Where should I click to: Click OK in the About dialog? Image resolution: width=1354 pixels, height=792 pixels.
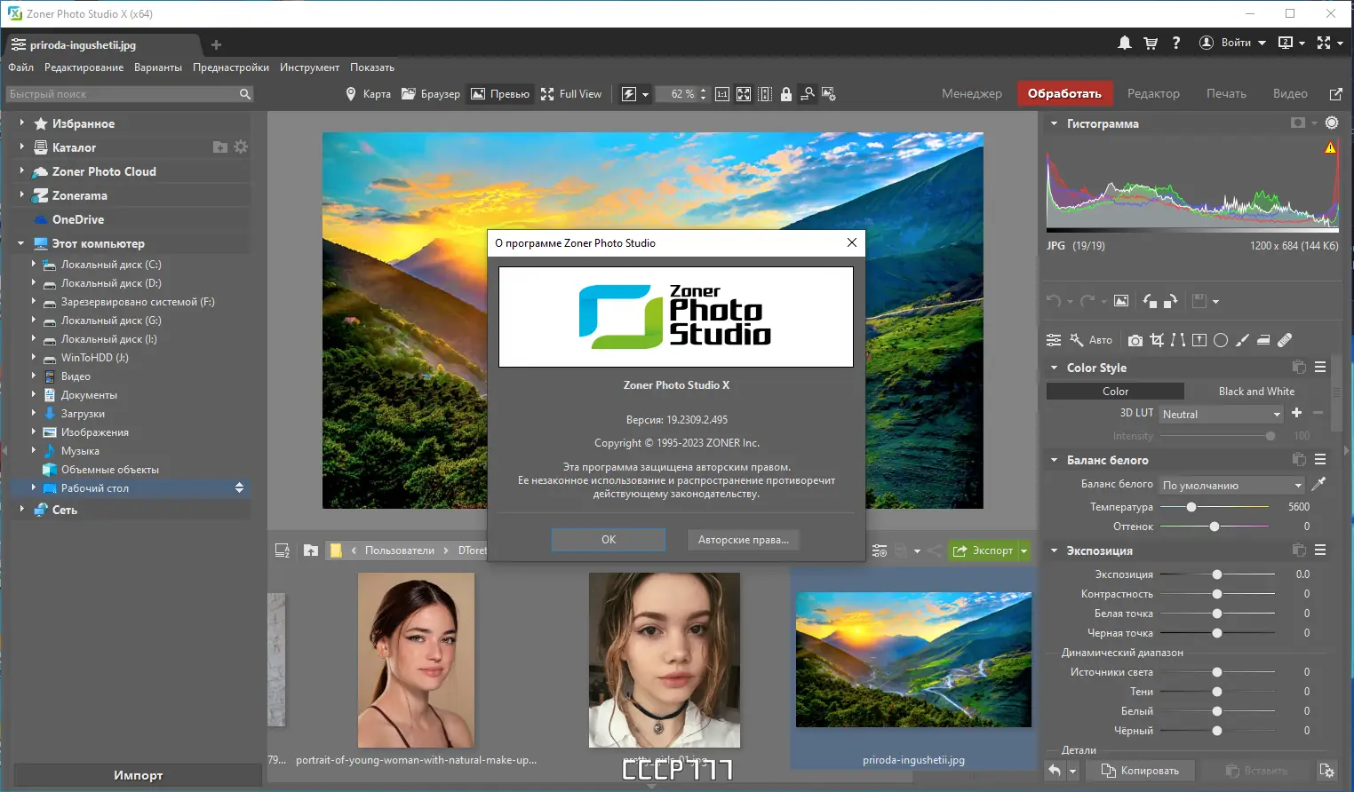[x=609, y=540]
